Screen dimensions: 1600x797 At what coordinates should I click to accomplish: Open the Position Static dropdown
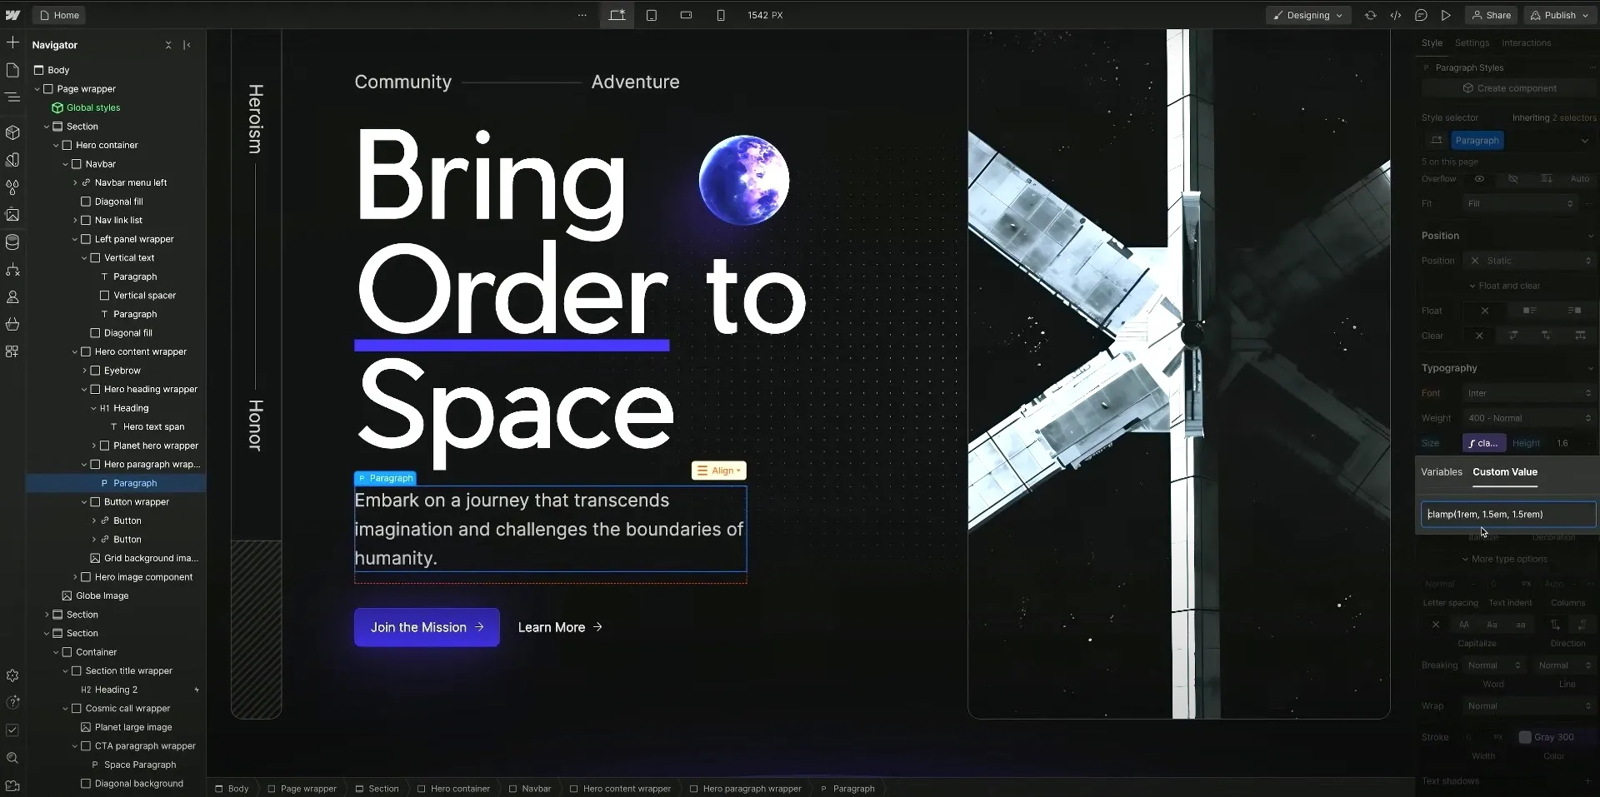click(1530, 261)
